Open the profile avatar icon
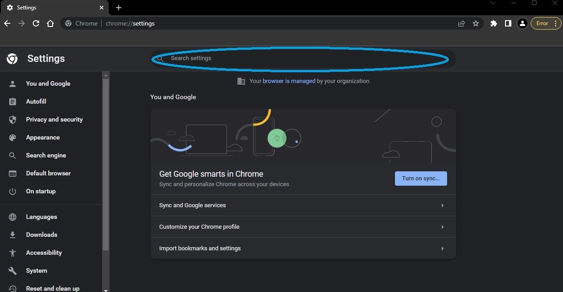The width and height of the screenshot is (563, 292). tap(522, 23)
